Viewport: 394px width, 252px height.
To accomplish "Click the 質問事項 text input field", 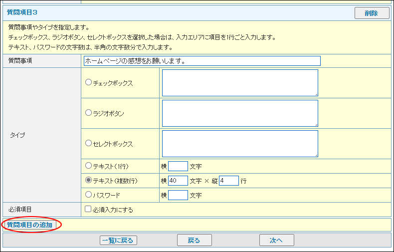I will pyautogui.click(x=202, y=61).
